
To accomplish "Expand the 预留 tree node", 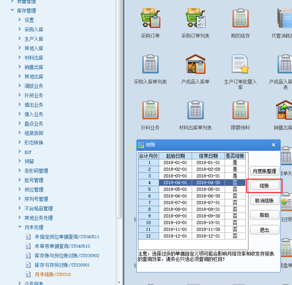I will point(20,161).
